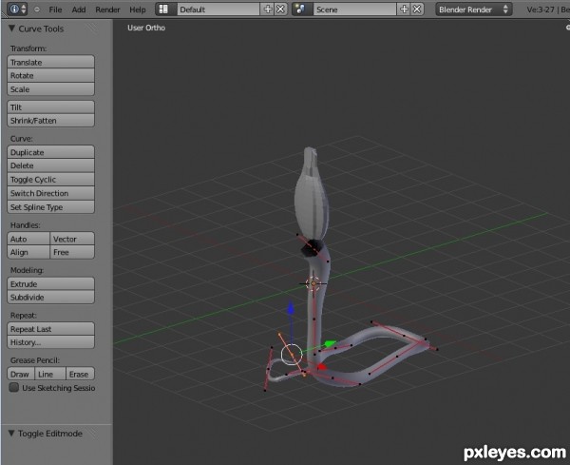This screenshot has height=465, width=570.
Task: Open the Blender Render engine dropdown
Action: click(474, 10)
